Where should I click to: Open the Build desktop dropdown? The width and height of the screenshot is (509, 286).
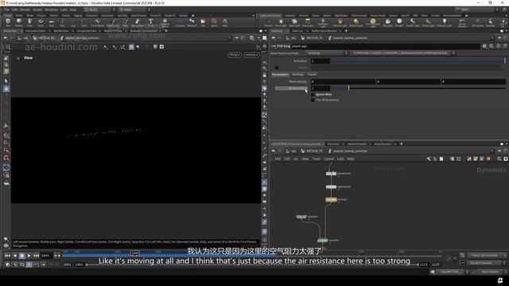[99, 10]
